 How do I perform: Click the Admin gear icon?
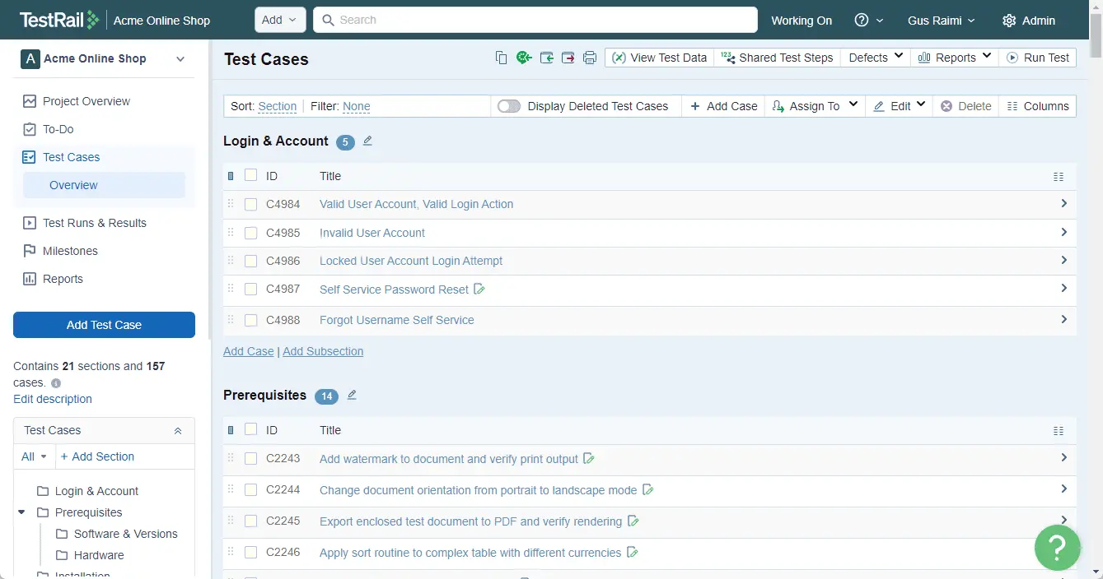click(1009, 21)
